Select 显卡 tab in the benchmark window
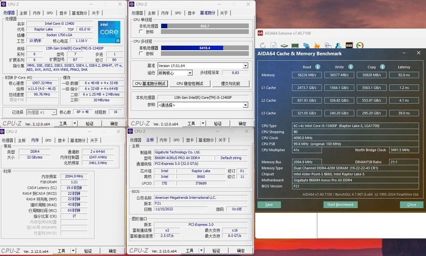 (191, 13)
